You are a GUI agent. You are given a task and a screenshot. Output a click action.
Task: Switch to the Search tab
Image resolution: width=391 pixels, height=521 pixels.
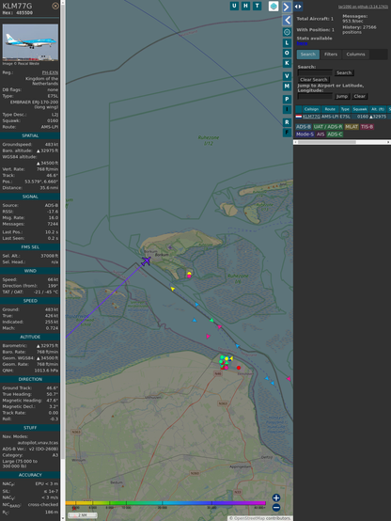pyautogui.click(x=308, y=55)
